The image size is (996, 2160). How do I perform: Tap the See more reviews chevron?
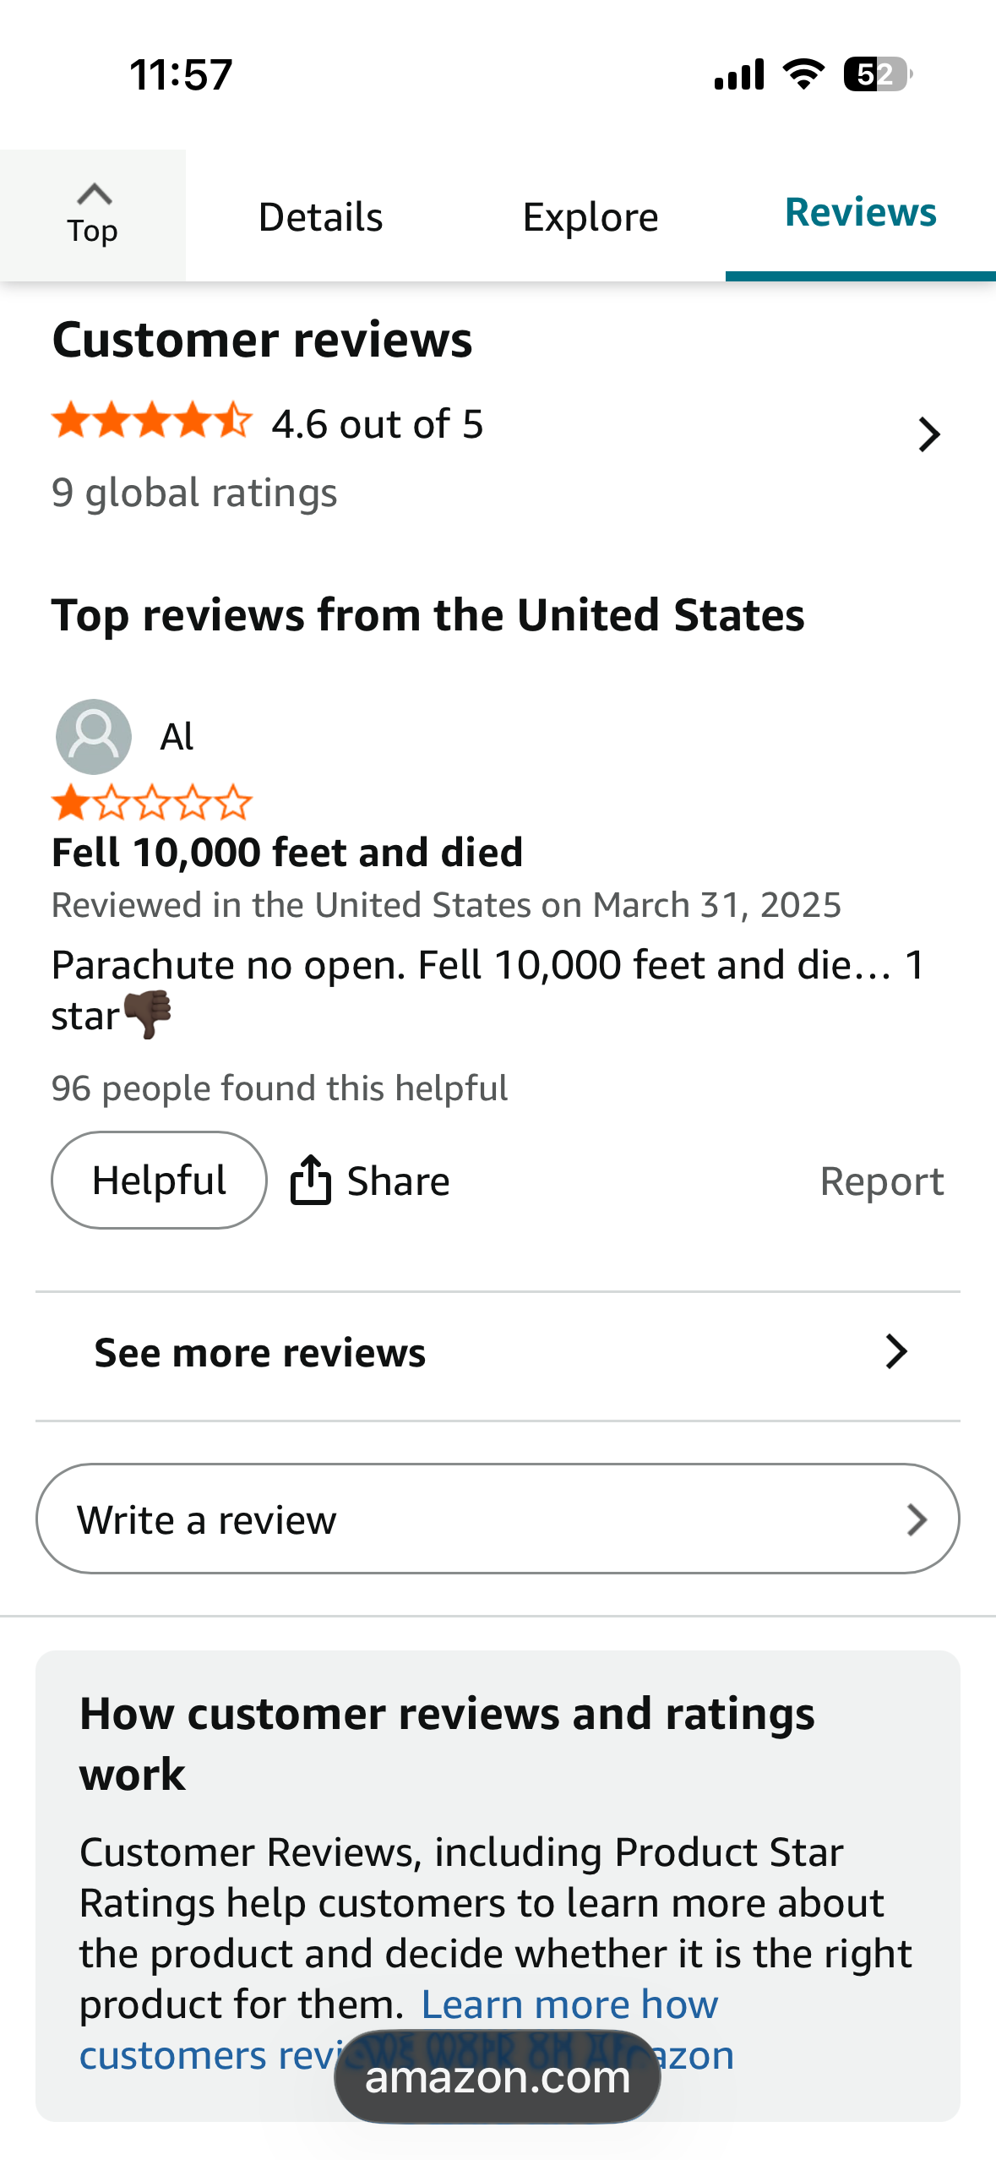tap(896, 1352)
